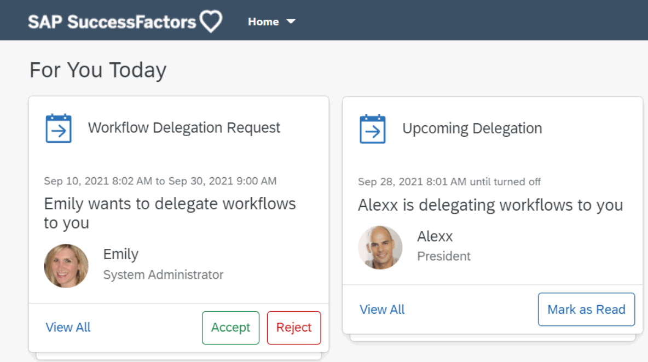Viewport: 648px width, 362px height.
Task: Click the delegation calendar icon on Workflow Delegation Request
Action: click(x=59, y=128)
